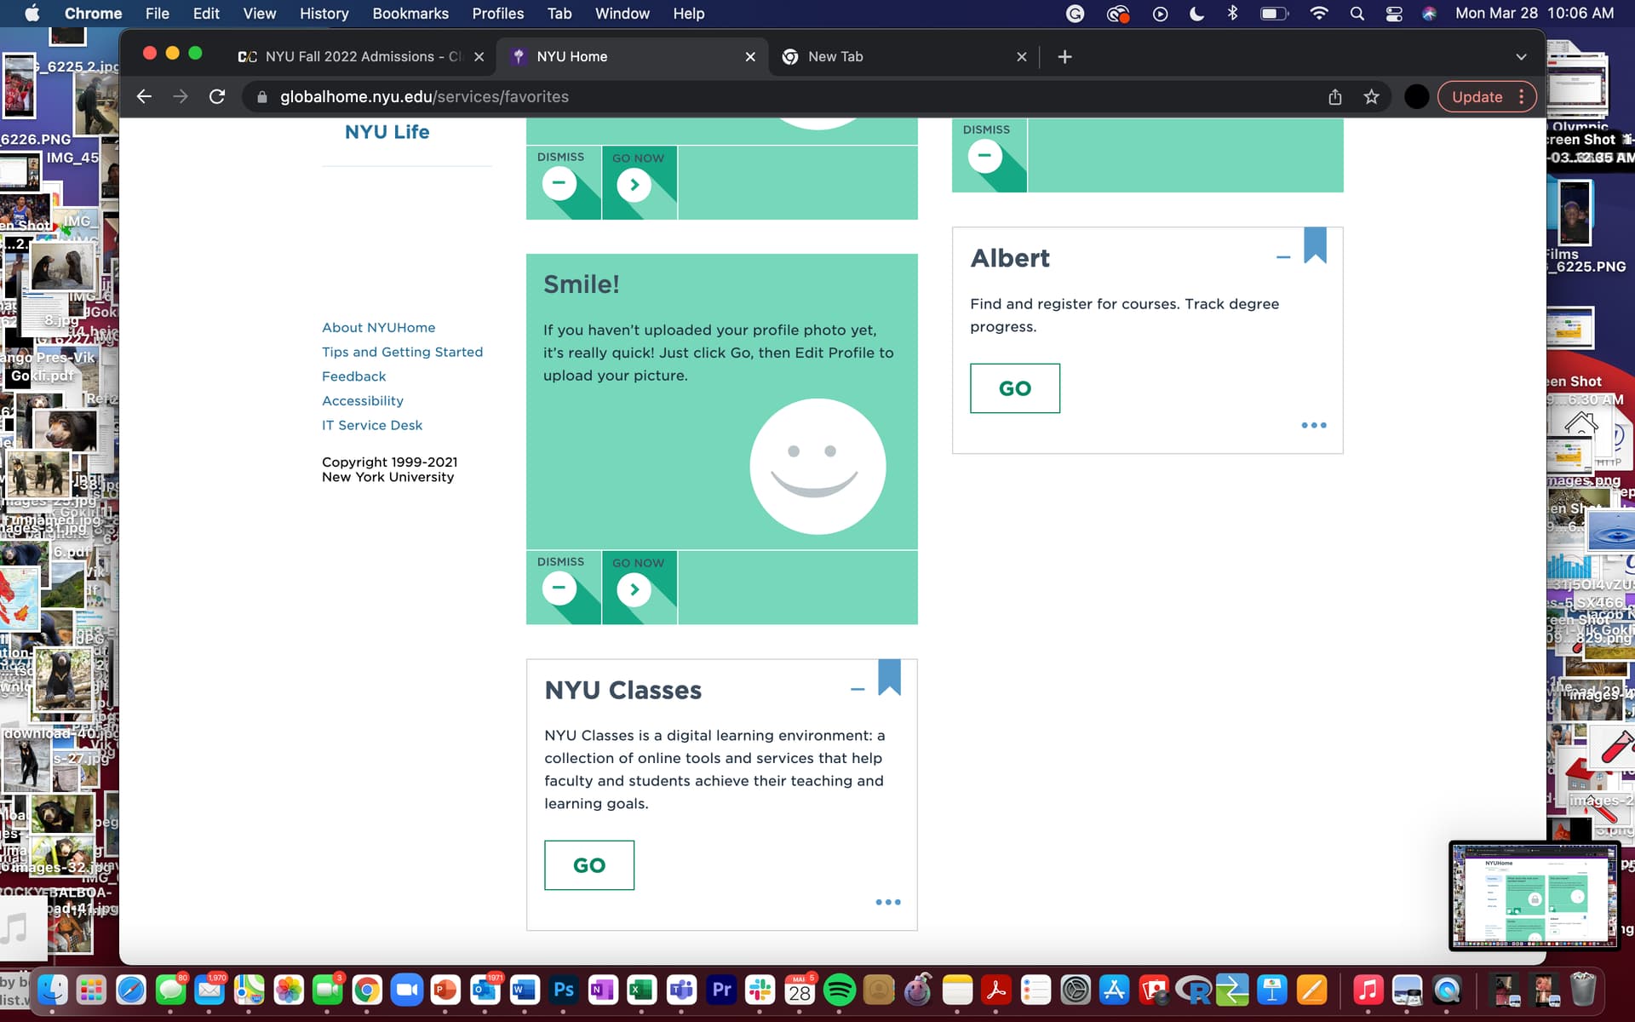Viewport: 1635px width, 1022px height.
Task: Click the share page icon in address bar
Action: coord(1334,97)
